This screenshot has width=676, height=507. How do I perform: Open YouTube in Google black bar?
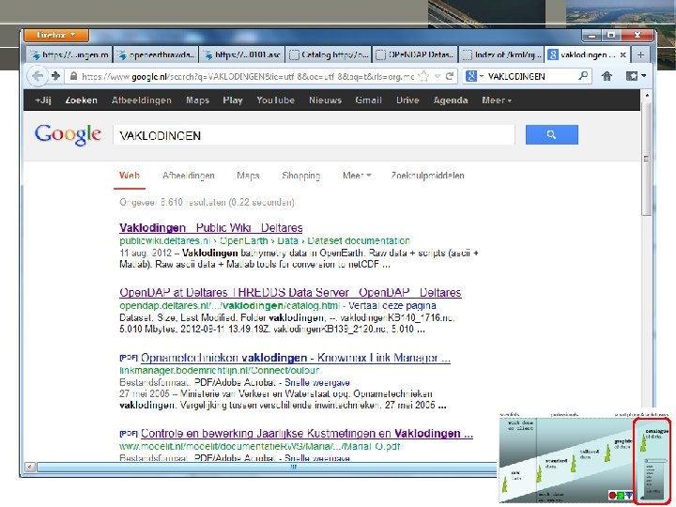[x=275, y=100]
